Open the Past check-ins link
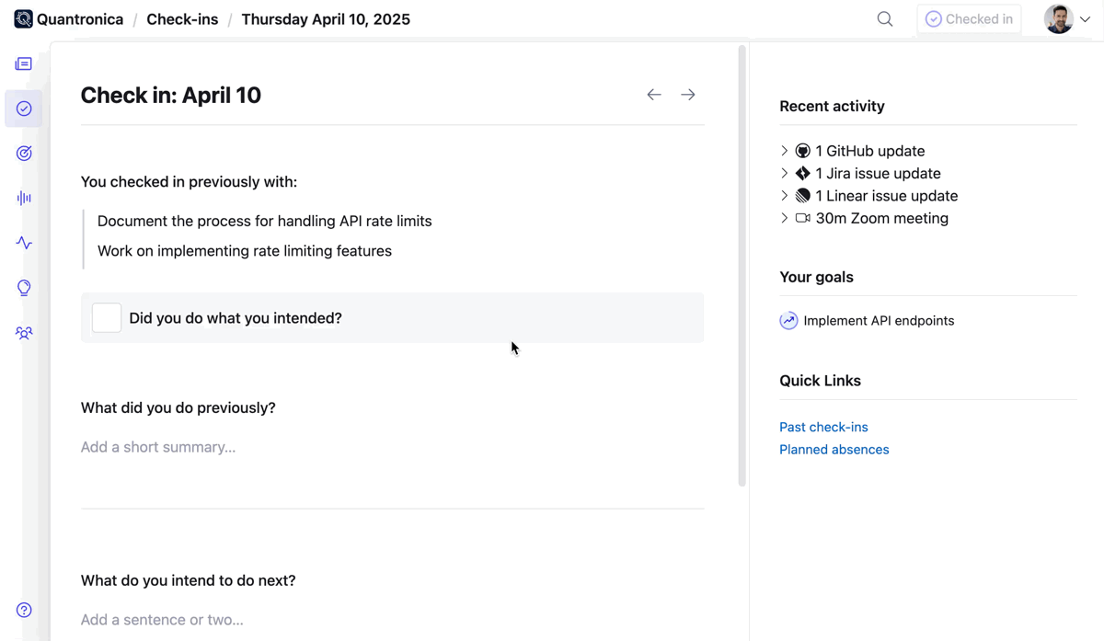 823,427
